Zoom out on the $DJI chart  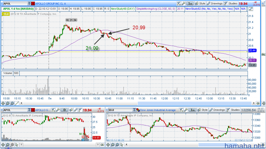(117, 145)
